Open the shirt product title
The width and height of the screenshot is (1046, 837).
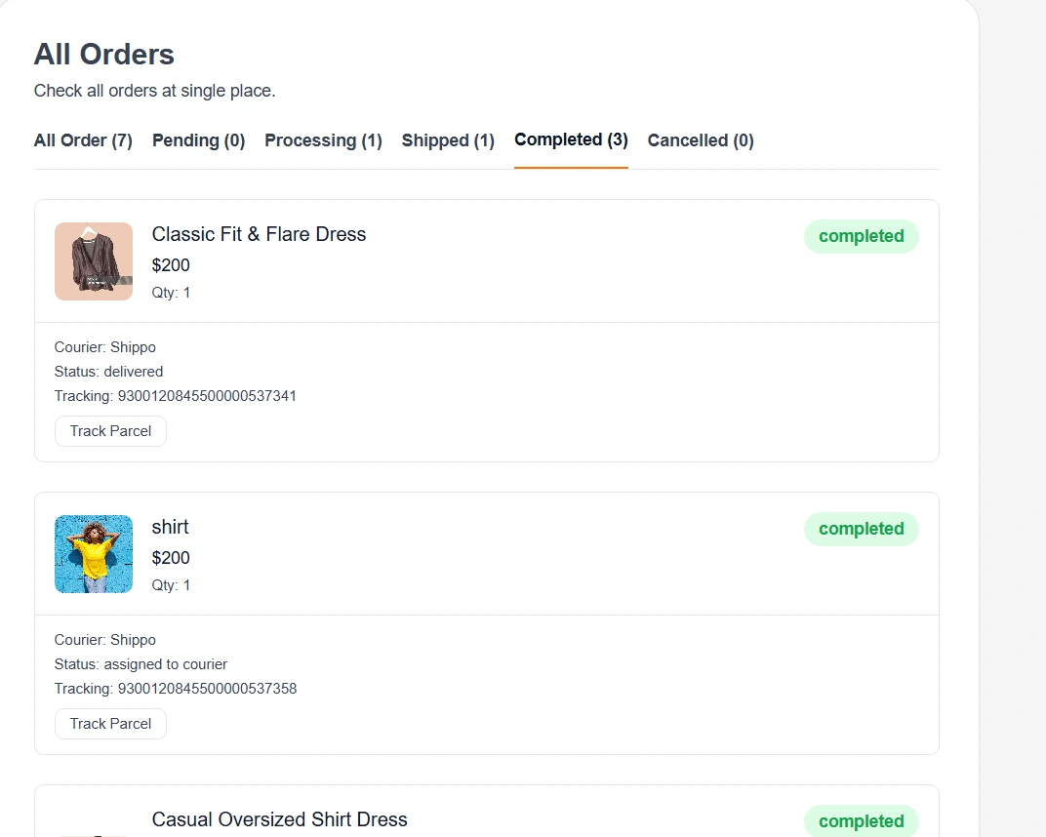click(170, 528)
